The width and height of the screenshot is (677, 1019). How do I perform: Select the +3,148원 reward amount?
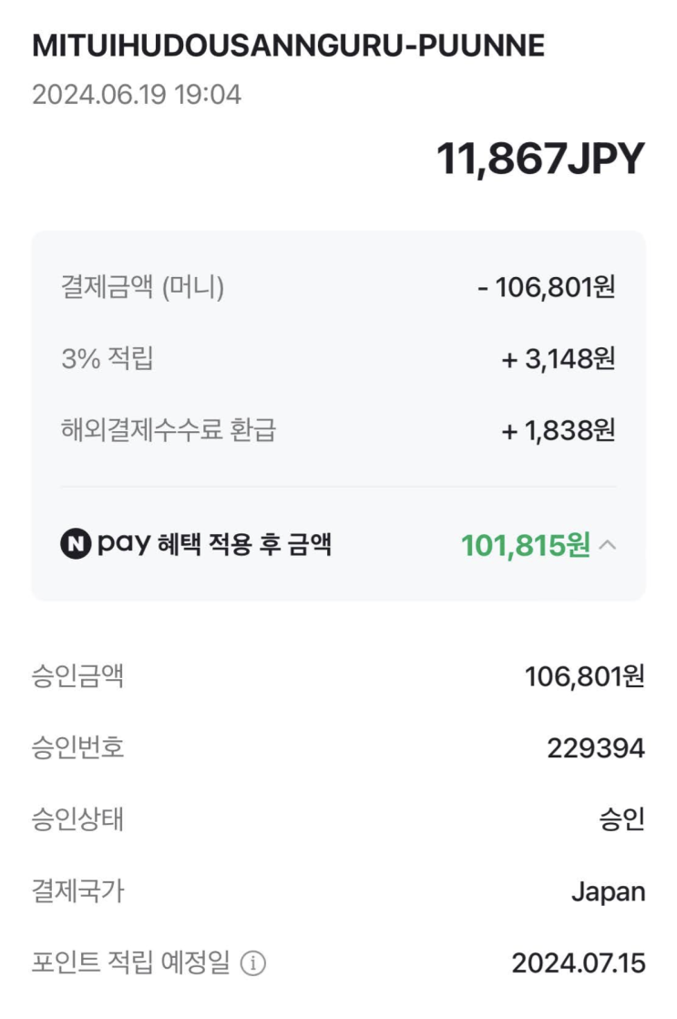559,359
